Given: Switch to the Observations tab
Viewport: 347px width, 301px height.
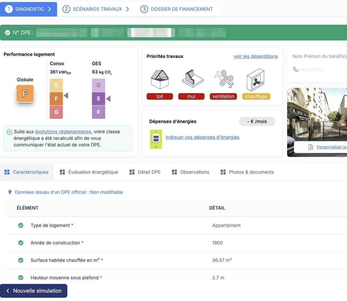Looking at the screenshot, I should point(190,172).
